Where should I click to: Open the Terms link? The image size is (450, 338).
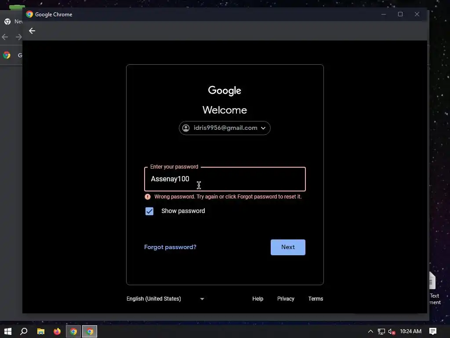coord(316,299)
